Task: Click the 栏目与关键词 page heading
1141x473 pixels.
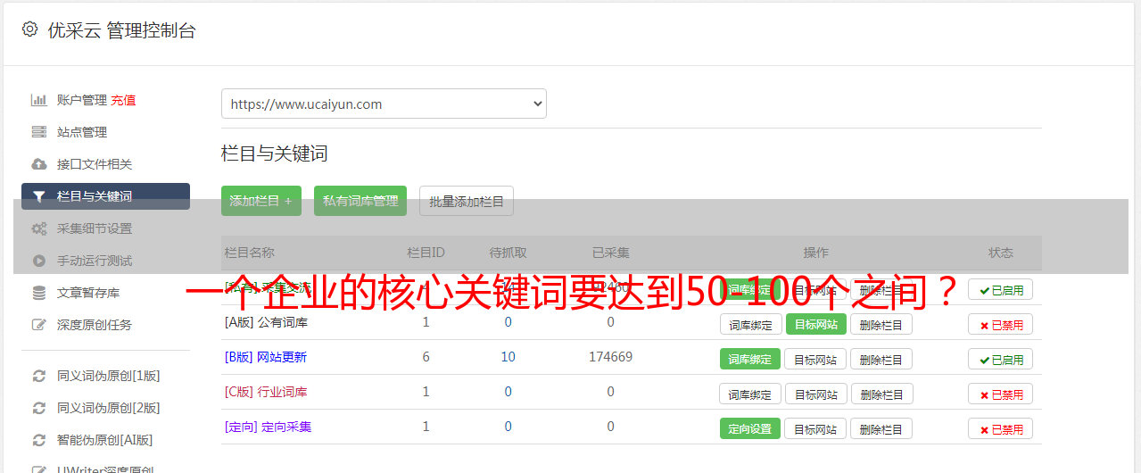Action: (275, 154)
